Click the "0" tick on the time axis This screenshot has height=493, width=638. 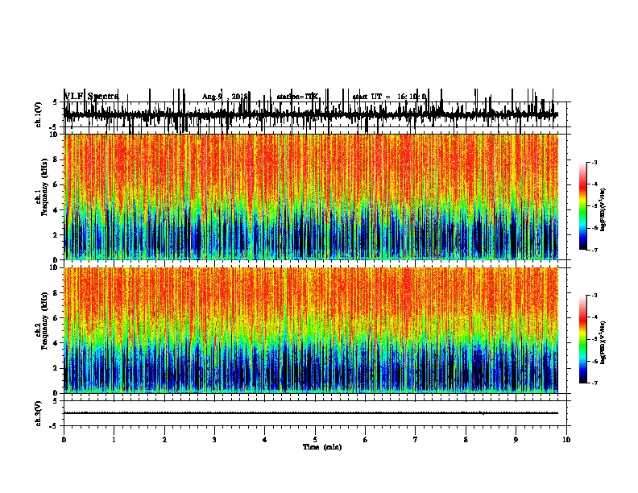(64, 439)
